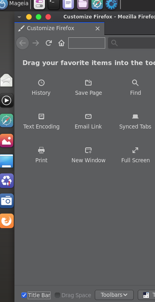Uncheck the Title Bar checkbox
The image size is (155, 302).
(24, 295)
